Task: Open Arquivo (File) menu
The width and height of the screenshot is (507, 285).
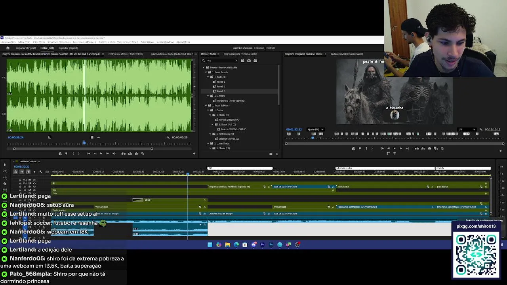Action: [x=8, y=42]
